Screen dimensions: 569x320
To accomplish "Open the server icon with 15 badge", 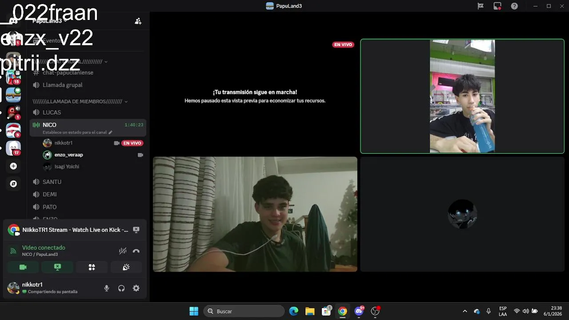I will point(13,77).
